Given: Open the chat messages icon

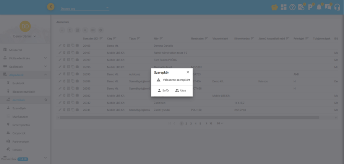Looking at the screenshot, I should 328,7.
